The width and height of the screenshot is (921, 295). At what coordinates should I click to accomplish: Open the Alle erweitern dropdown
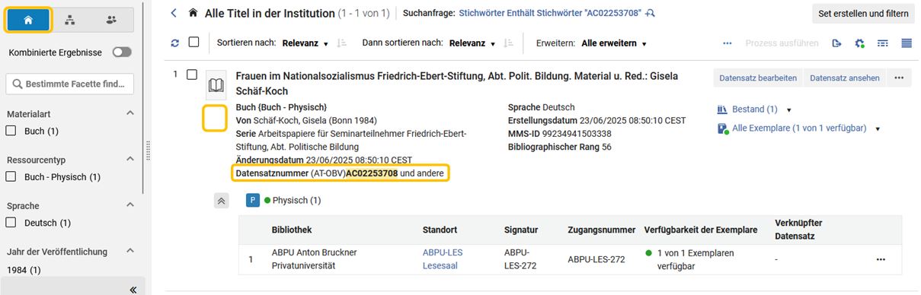614,43
